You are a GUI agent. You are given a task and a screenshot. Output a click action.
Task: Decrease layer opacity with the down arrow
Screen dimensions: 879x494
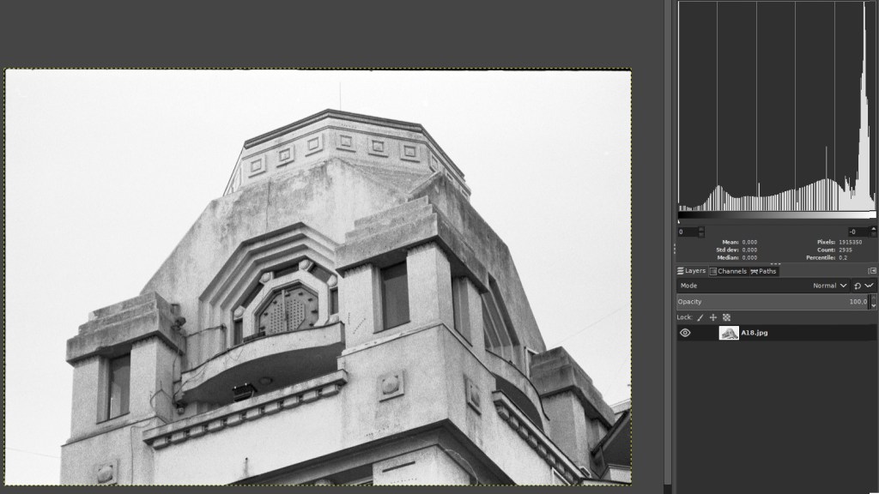(x=873, y=305)
